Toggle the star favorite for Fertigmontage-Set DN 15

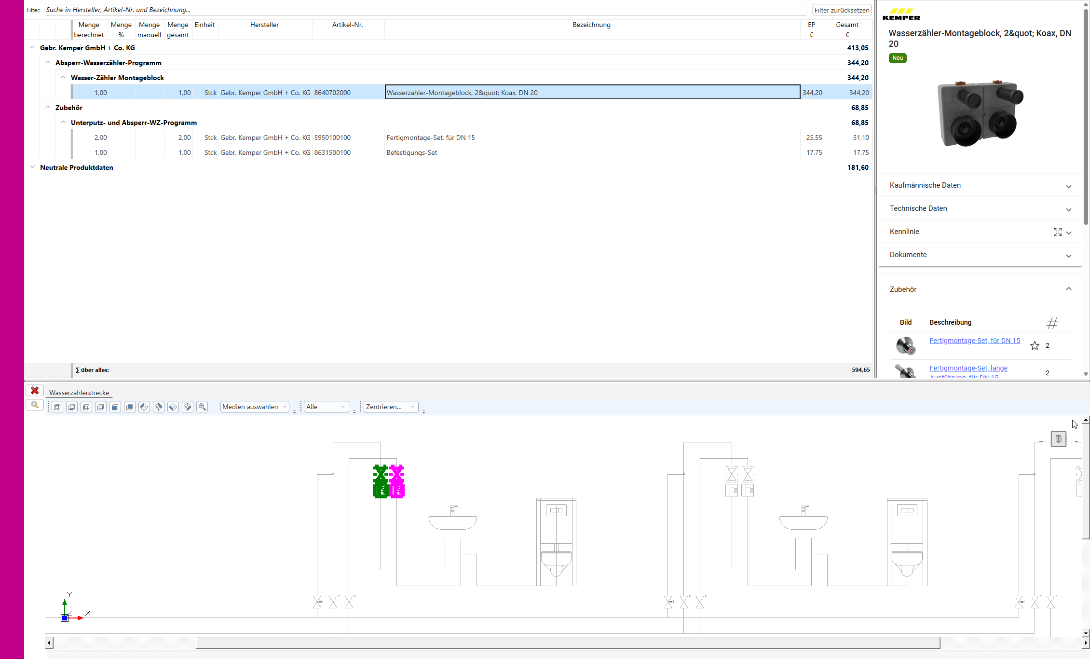(1035, 345)
